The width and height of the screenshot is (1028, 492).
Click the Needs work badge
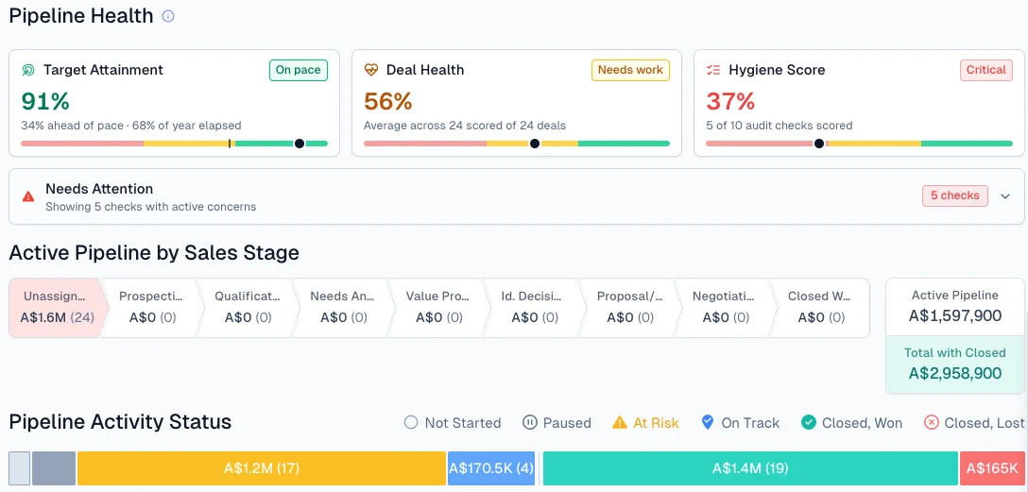tap(631, 70)
